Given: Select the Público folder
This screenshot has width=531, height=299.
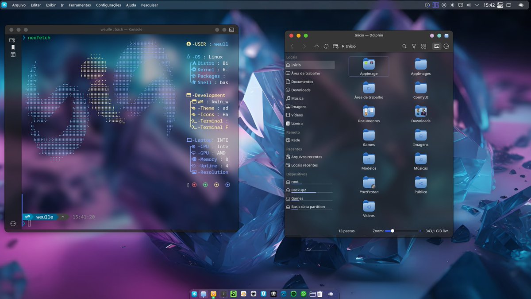Looking at the screenshot, I should 421,185.
